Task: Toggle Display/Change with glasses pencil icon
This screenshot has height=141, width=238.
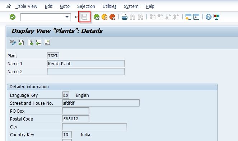Action: (13, 42)
